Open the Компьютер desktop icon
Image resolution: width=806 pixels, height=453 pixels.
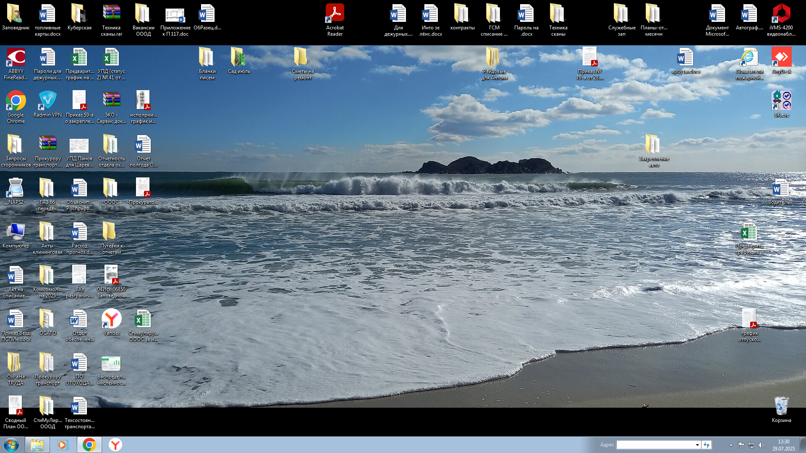tap(16, 232)
